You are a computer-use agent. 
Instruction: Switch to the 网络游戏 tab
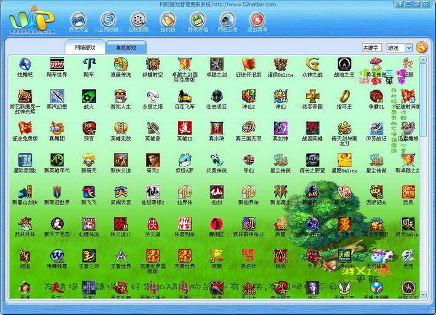pyautogui.click(x=85, y=47)
